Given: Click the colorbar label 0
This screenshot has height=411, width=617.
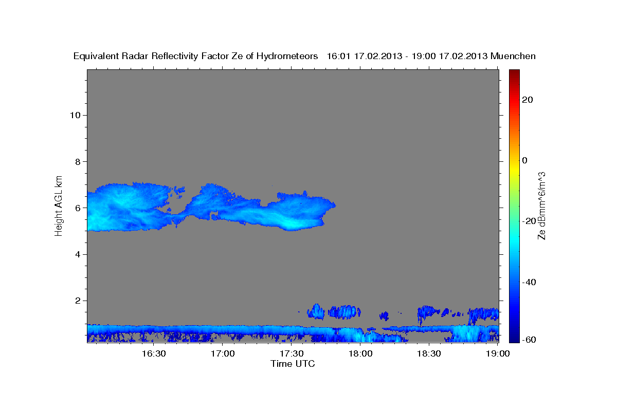Looking at the screenshot, I should tap(525, 160).
